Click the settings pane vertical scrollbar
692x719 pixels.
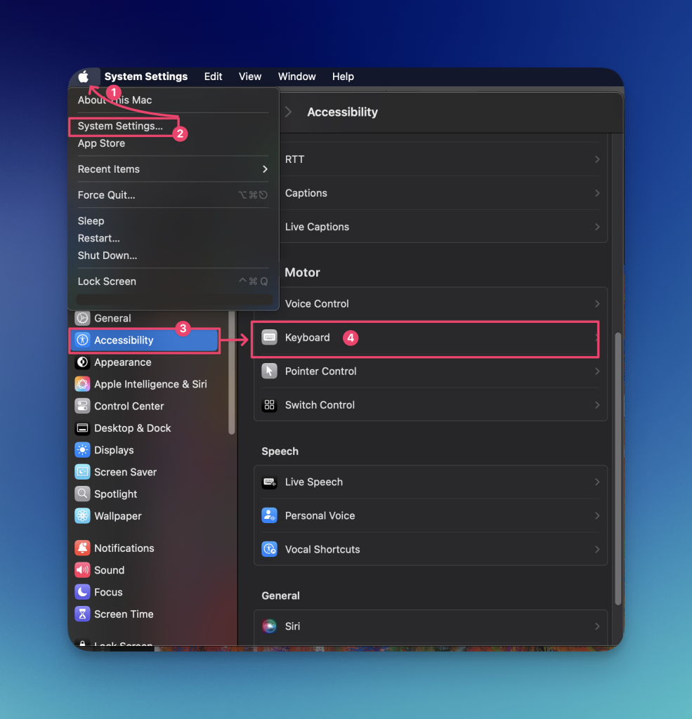click(x=618, y=468)
